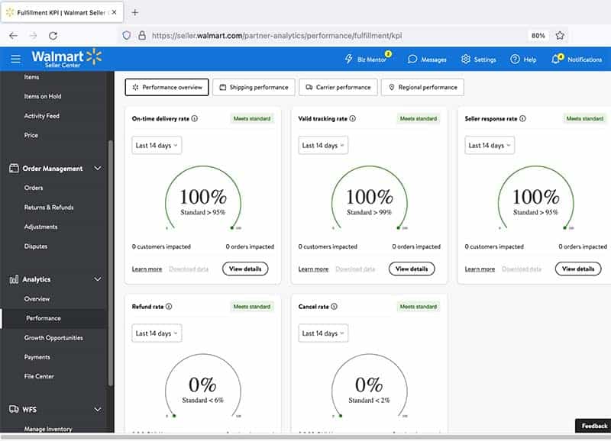This screenshot has width=611, height=441.
Task: Open Biz Mentor lightning icon
Action: pos(349,60)
